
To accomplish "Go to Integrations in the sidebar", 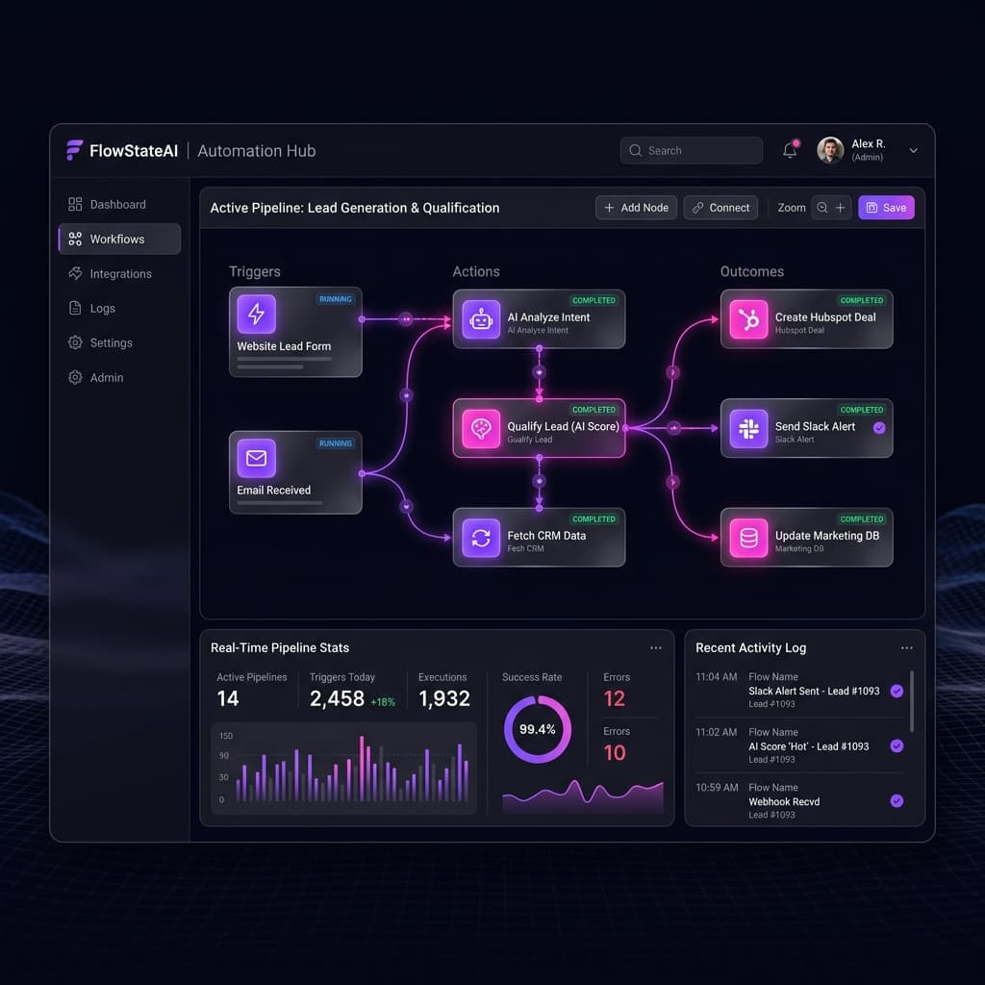I will pyautogui.click(x=119, y=274).
